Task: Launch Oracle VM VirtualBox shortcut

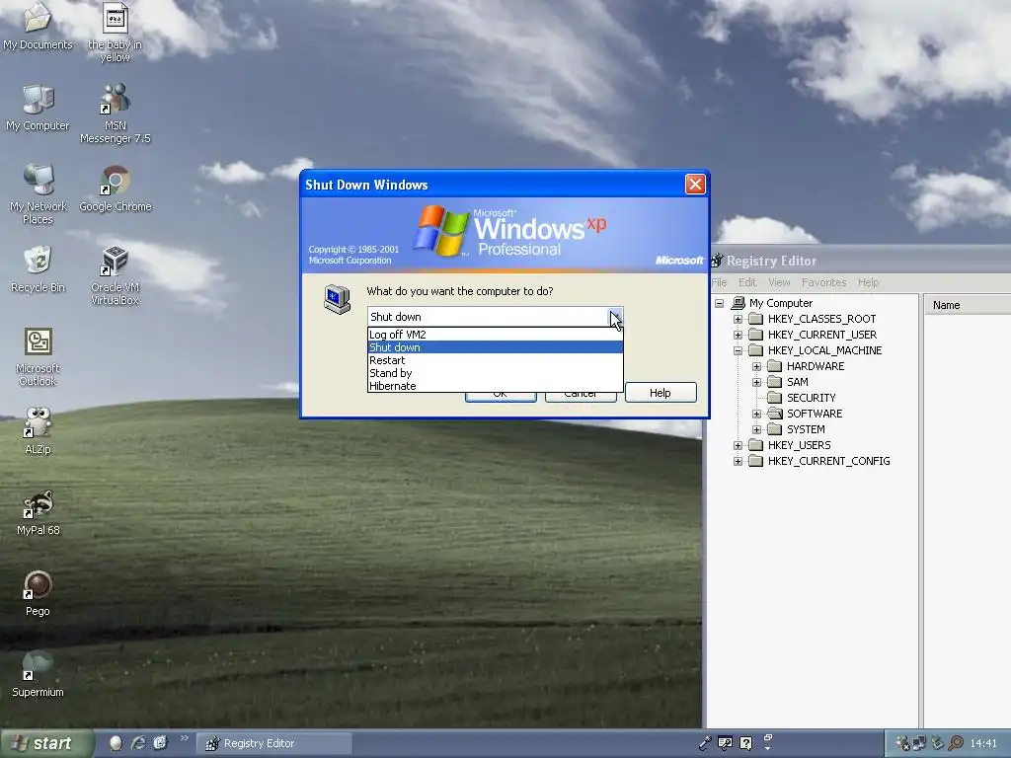Action: tap(115, 275)
